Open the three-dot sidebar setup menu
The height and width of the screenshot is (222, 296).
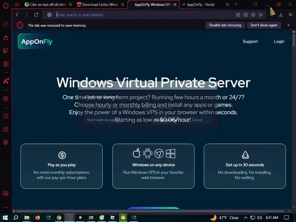point(6,208)
